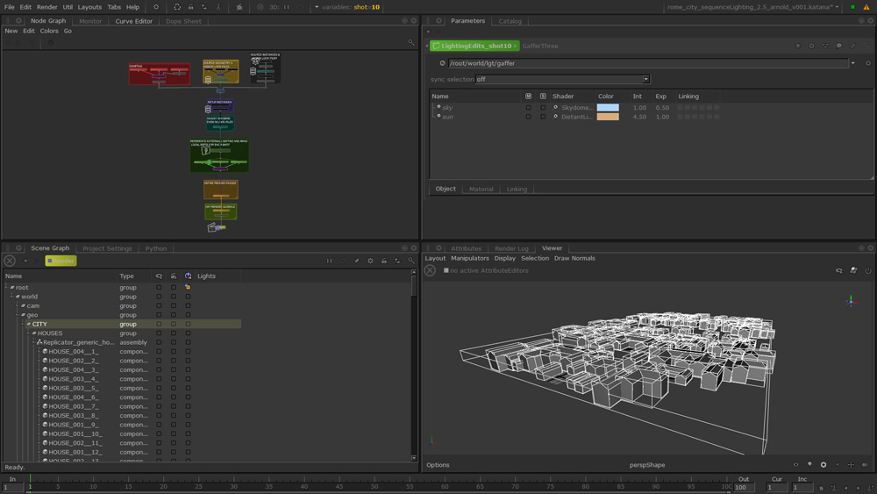The image size is (877, 494).
Task: Click the Viewer bottom settings wheel icon
Action: click(824, 464)
